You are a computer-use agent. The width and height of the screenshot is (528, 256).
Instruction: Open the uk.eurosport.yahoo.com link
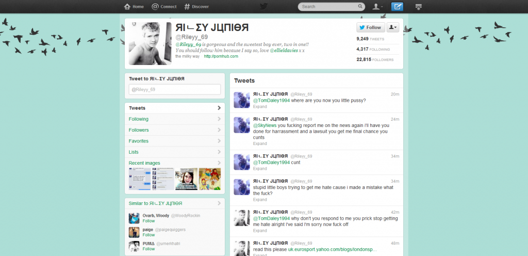[x=333, y=250]
